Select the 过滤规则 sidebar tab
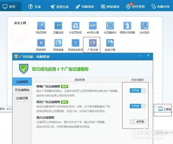 coord(22,82)
